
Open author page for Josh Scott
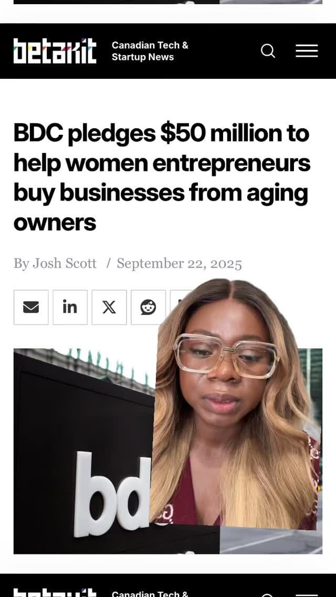[64, 263]
